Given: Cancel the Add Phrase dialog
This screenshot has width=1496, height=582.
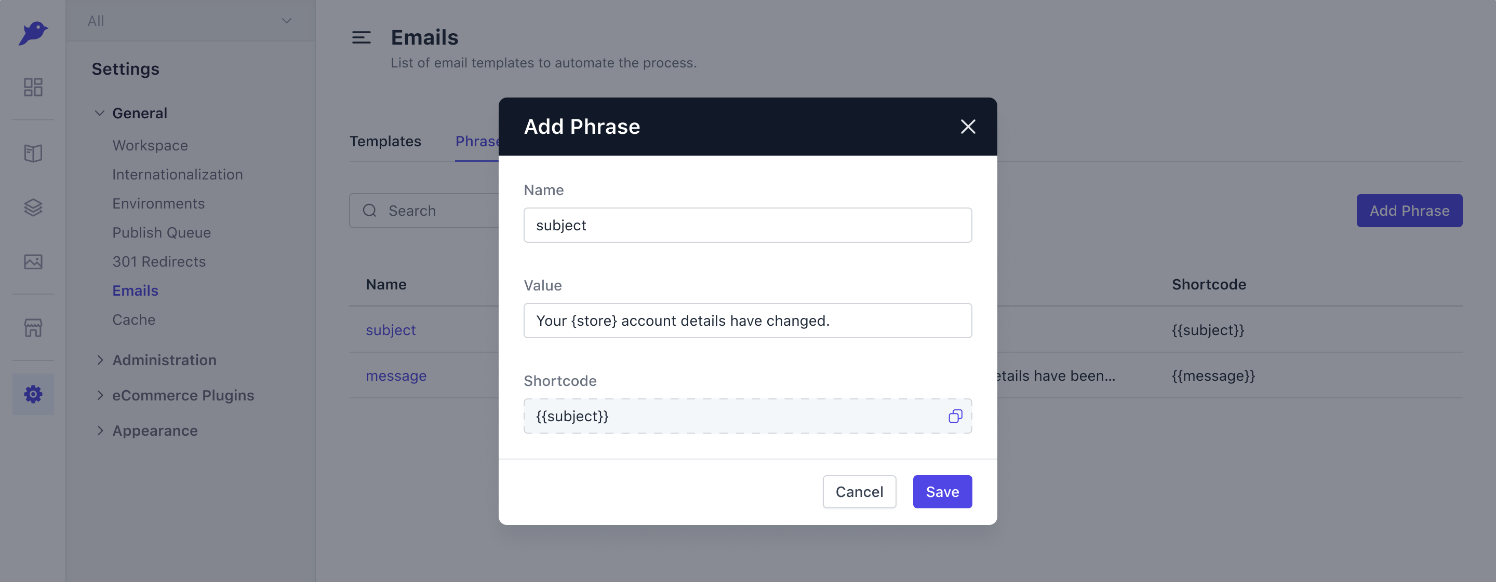Looking at the screenshot, I should [859, 492].
